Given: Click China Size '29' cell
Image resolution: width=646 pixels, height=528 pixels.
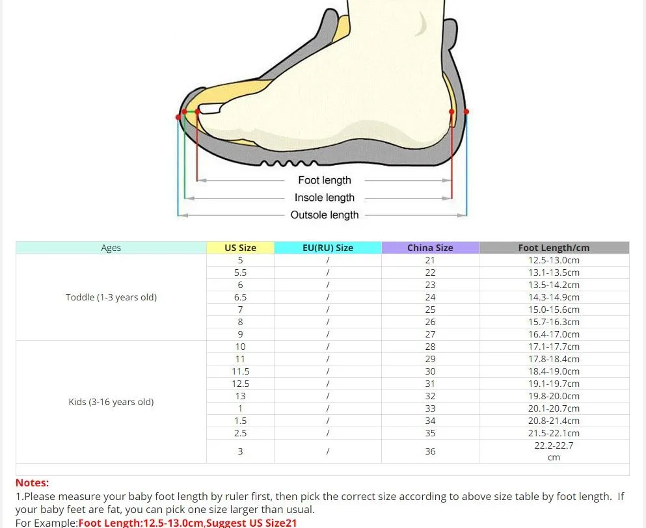Looking at the screenshot, I should (430, 359).
